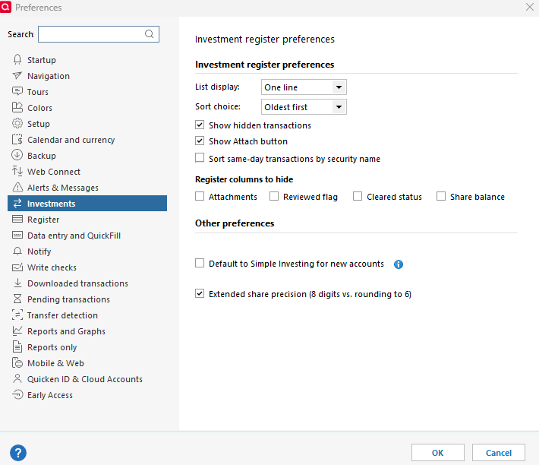Check Reviewed flag column to hide

click(x=274, y=196)
